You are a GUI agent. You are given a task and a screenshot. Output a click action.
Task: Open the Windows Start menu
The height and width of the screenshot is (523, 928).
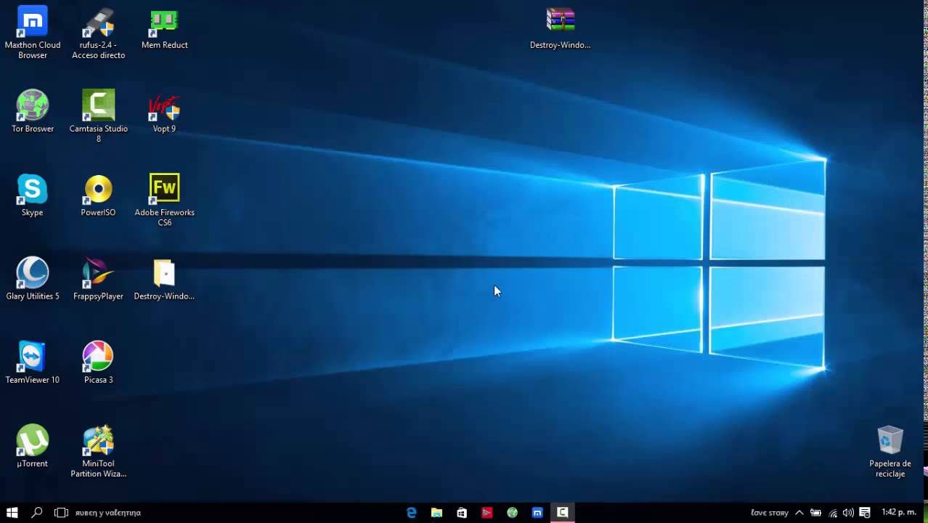(12, 512)
